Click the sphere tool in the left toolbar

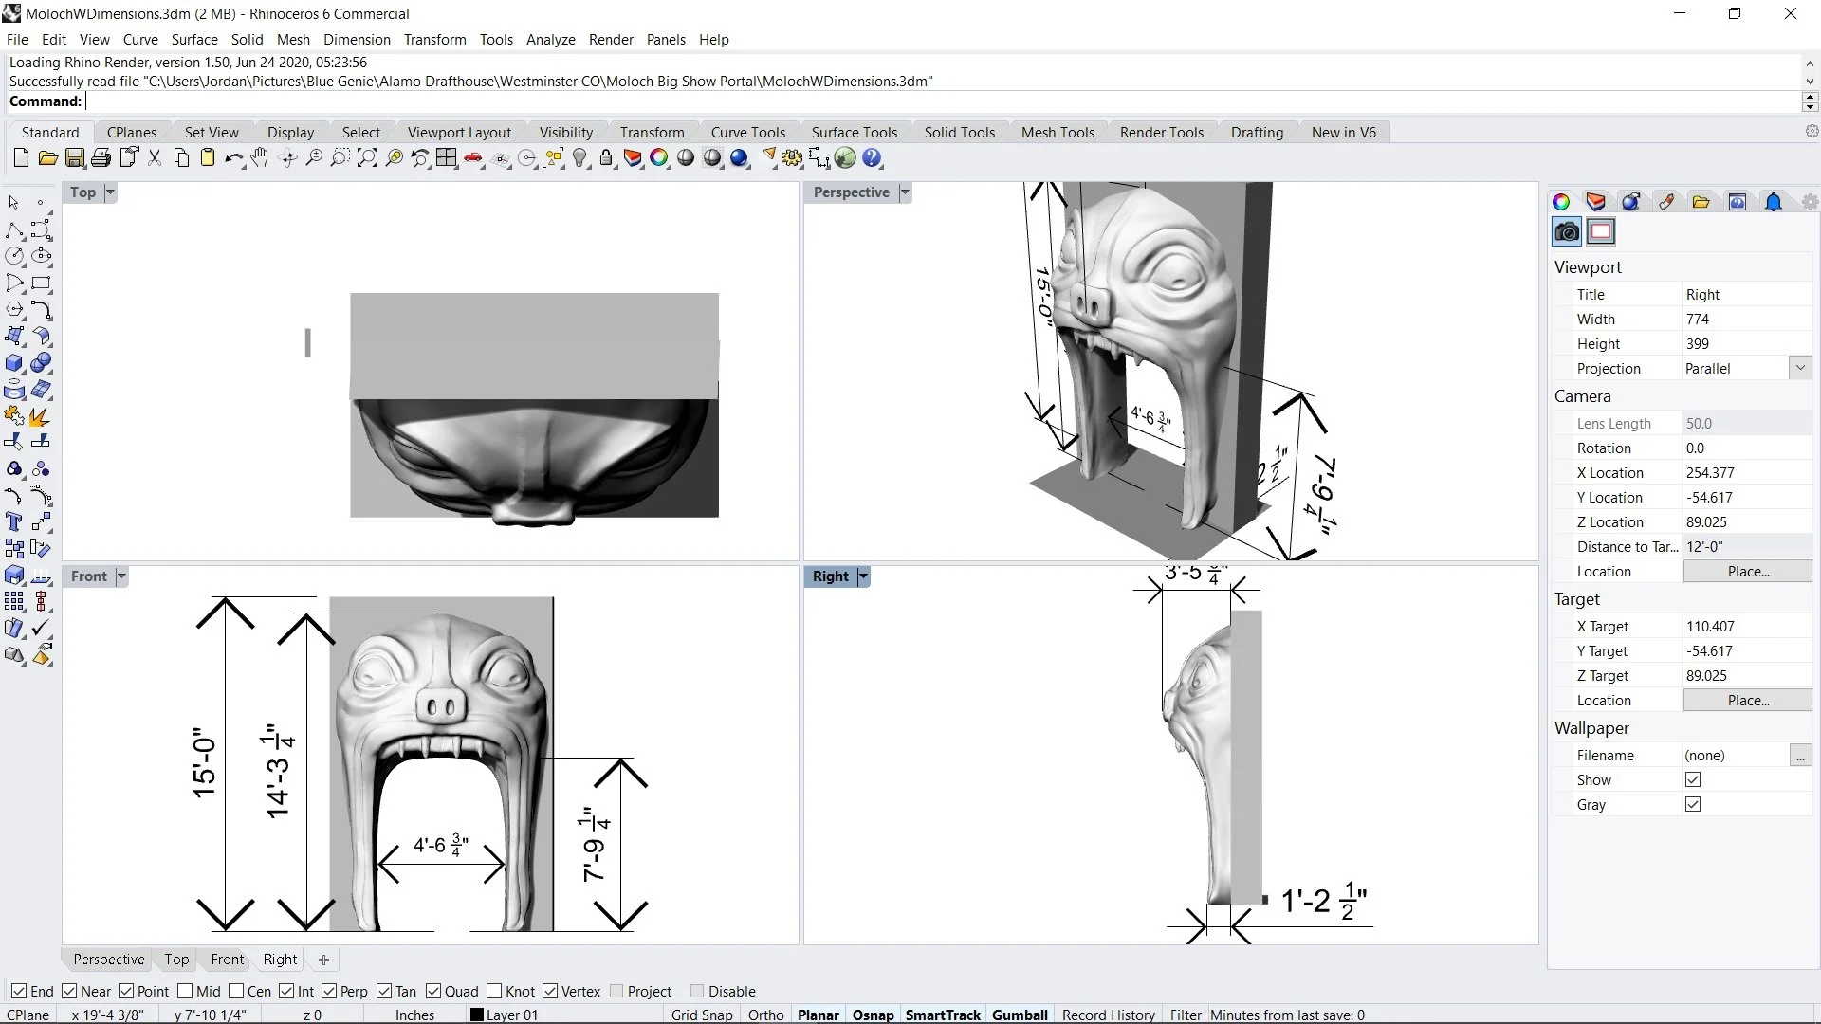[42, 362]
